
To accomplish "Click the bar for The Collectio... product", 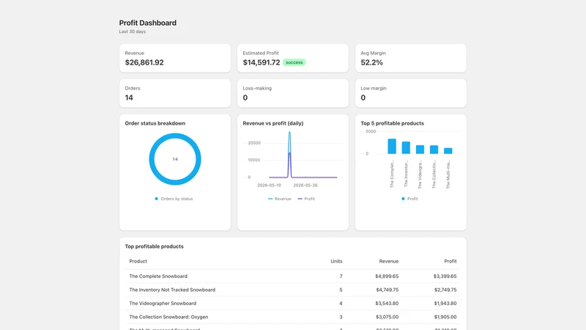I will (434, 150).
